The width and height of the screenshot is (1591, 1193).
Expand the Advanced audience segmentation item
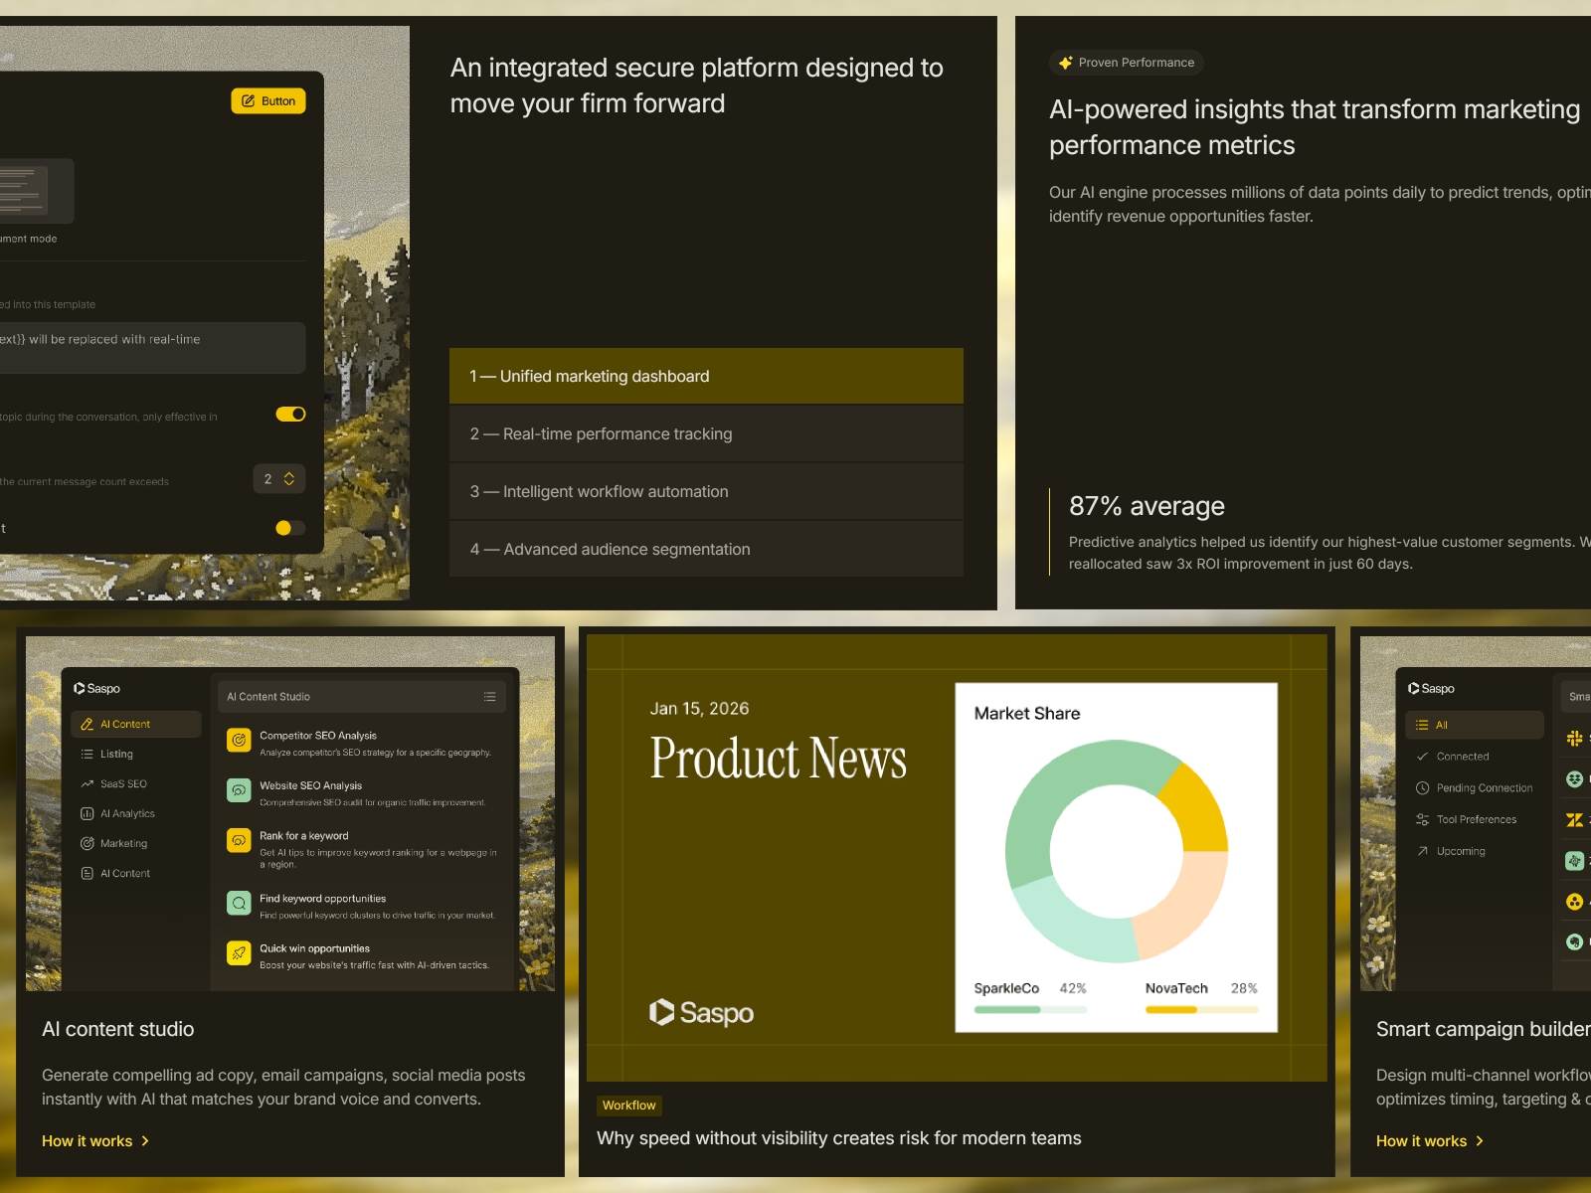click(706, 549)
